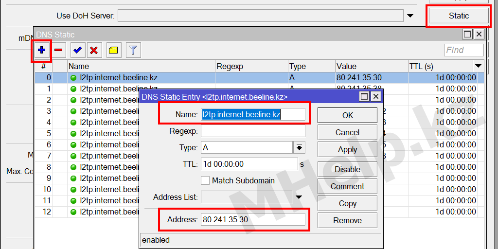Click the Type field showing A
Viewport: 498px width, 249px height.
point(247,147)
